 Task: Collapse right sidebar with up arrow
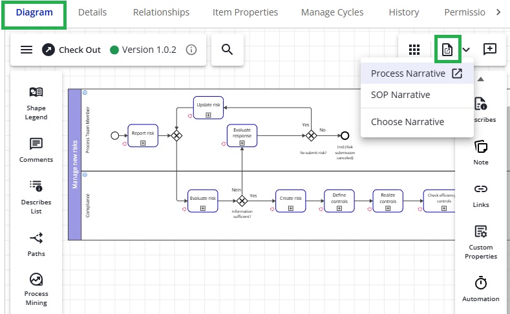click(x=480, y=79)
